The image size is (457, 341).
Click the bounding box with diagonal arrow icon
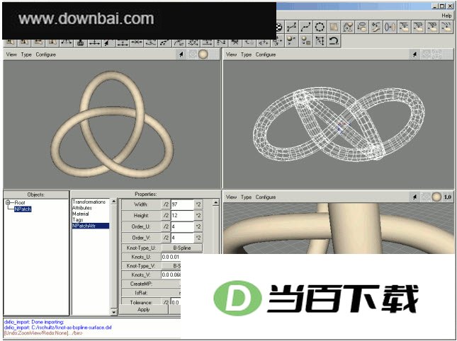tap(320, 41)
